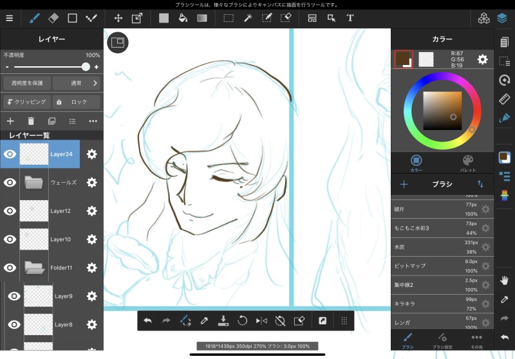Toggle visibility of Layer9
The height and width of the screenshot is (359, 515).
coord(14,296)
